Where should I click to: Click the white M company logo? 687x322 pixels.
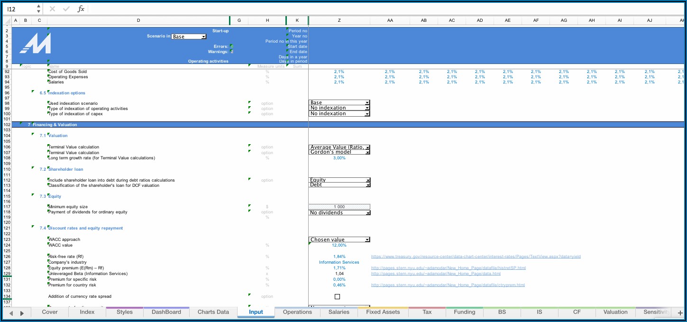tap(36, 45)
